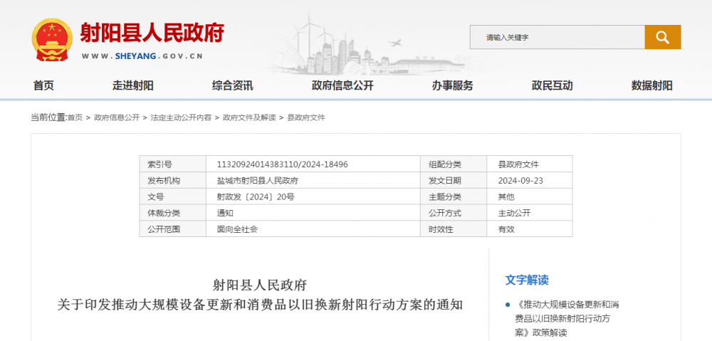Click the article title about 设备更新和消费品以旧换新
The image size is (712, 341).
pyautogui.click(x=260, y=304)
